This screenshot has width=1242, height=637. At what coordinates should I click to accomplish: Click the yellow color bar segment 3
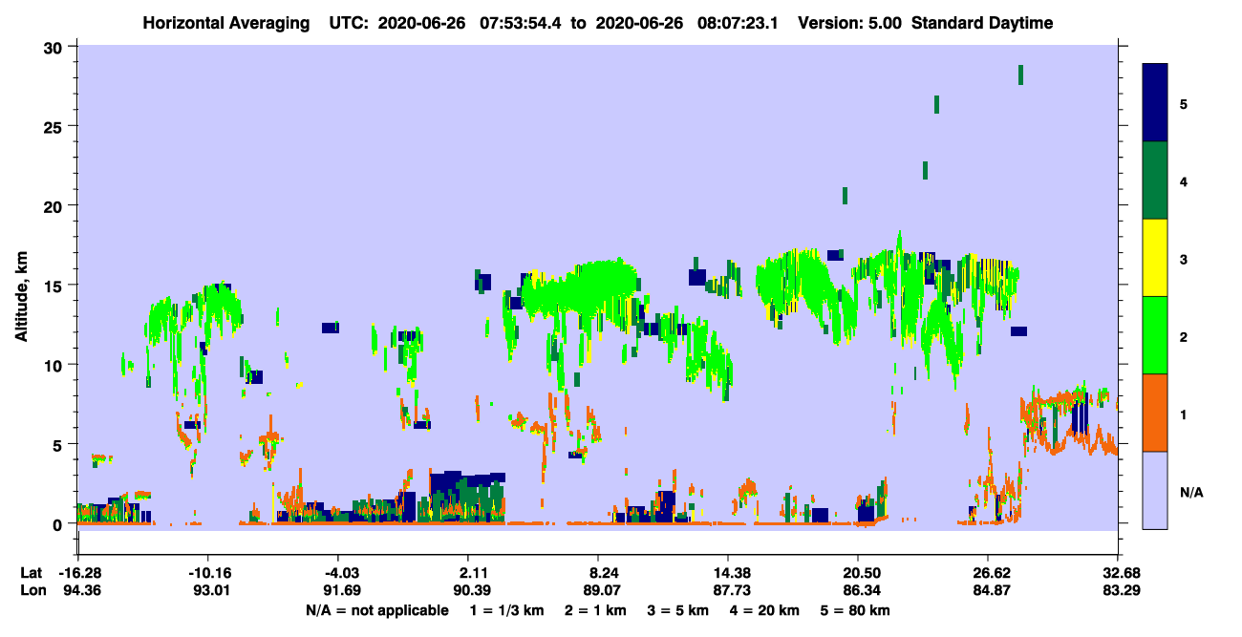(1155, 258)
